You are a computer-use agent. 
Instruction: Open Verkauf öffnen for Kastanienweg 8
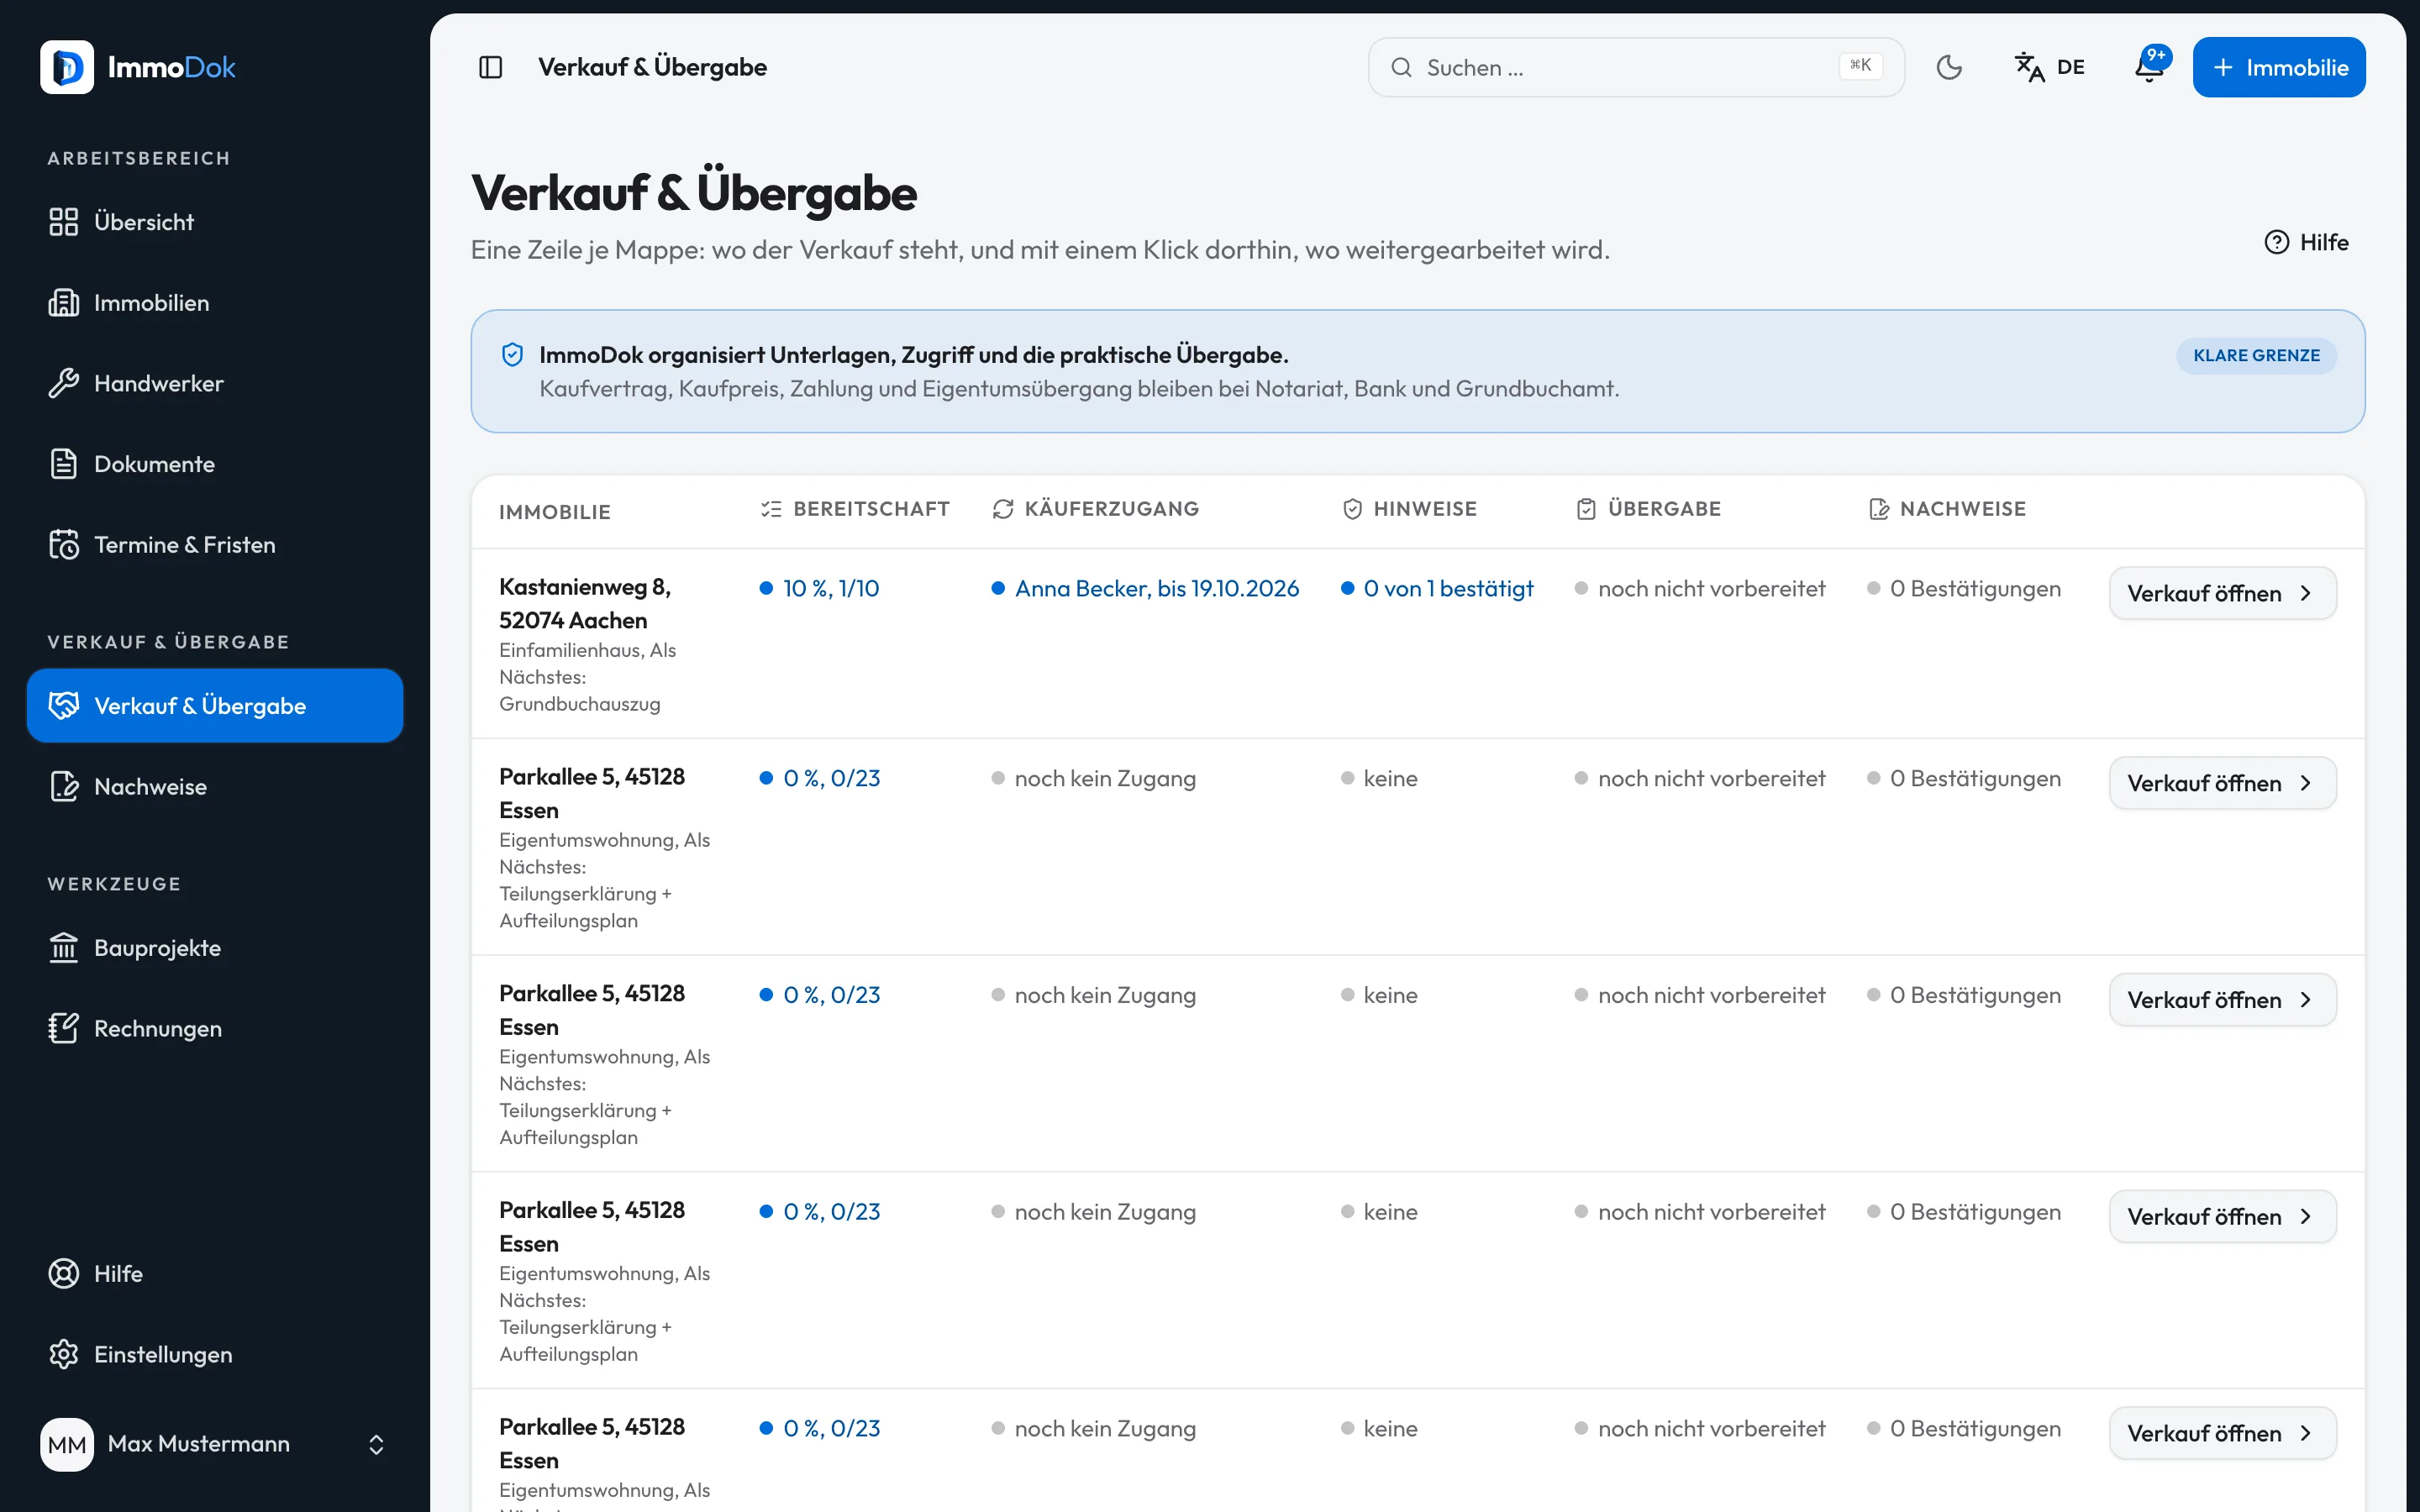[x=2222, y=593]
